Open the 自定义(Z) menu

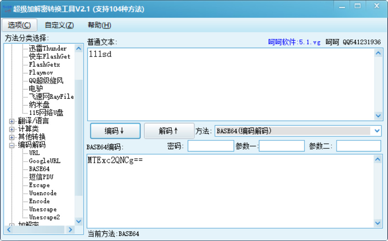[59, 25]
